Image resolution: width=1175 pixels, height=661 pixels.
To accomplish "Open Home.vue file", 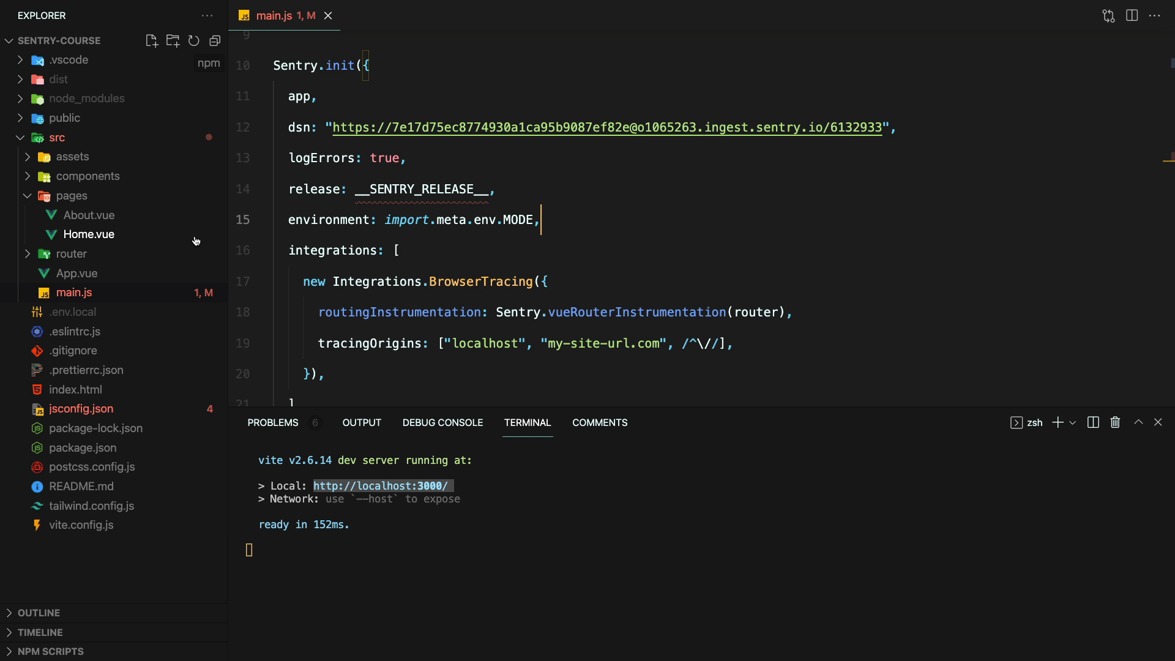I will (114, 234).
